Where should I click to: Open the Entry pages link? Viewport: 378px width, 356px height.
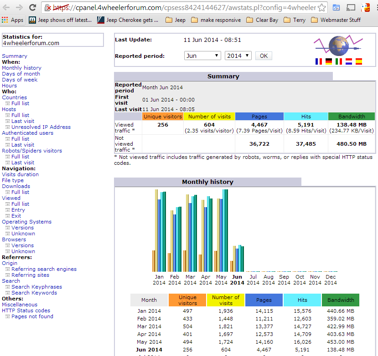[18, 210]
